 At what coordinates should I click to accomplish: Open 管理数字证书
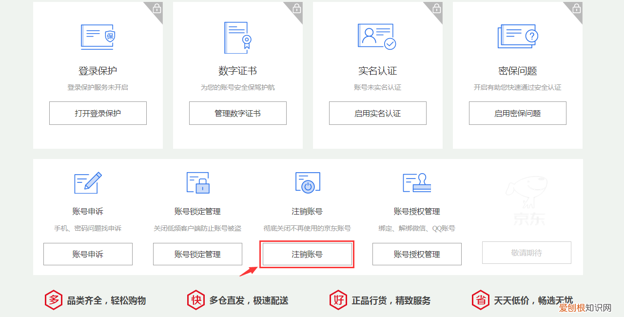[x=237, y=113]
